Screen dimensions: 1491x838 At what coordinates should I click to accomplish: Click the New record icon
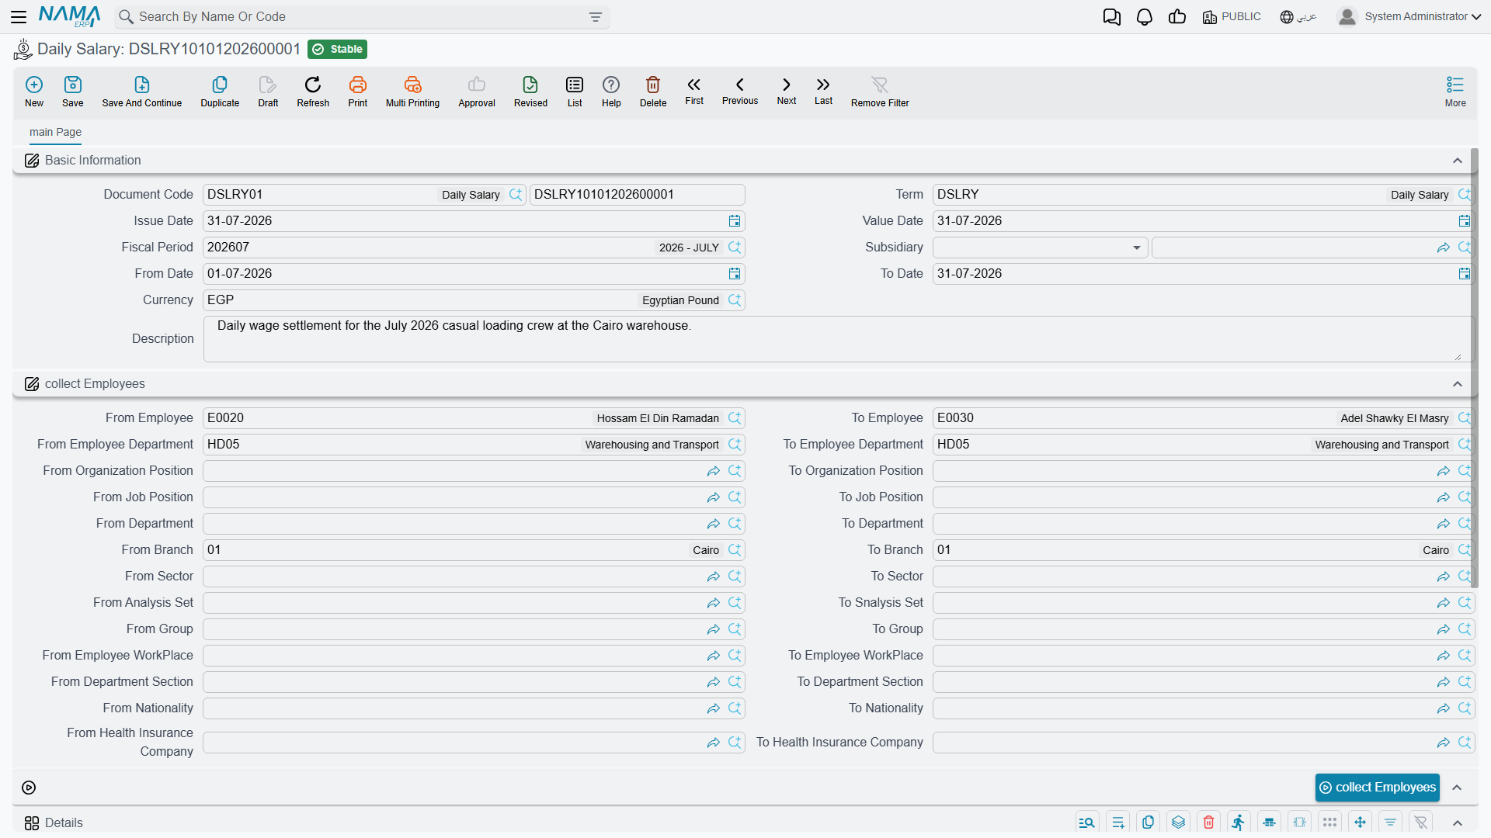[34, 91]
